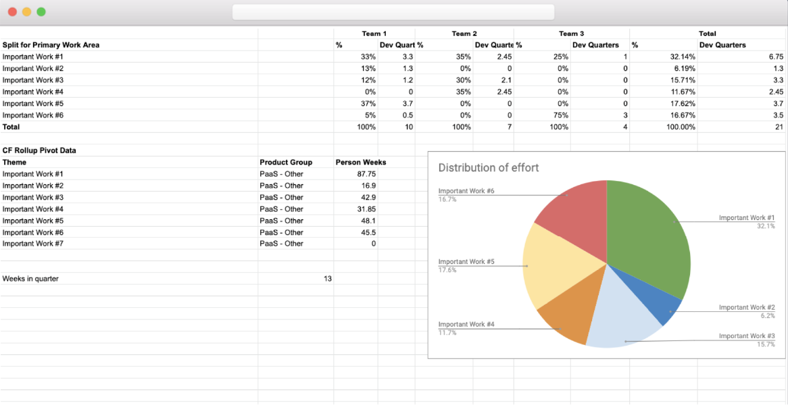Select the 'Team 1' column header cell
The image size is (788, 405).
coord(374,33)
